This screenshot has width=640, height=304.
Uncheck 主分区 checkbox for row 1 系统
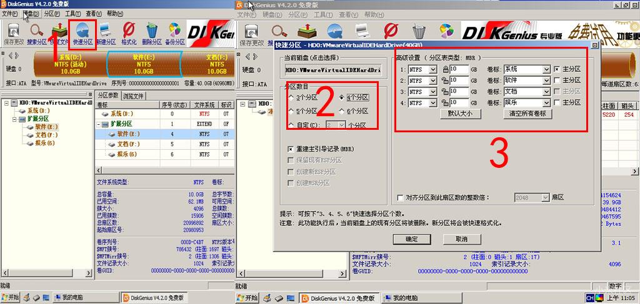point(557,69)
